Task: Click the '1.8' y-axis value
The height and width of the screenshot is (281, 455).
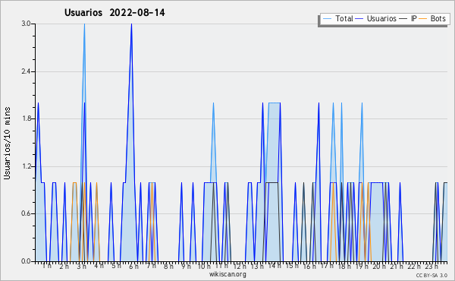Action: (26, 118)
